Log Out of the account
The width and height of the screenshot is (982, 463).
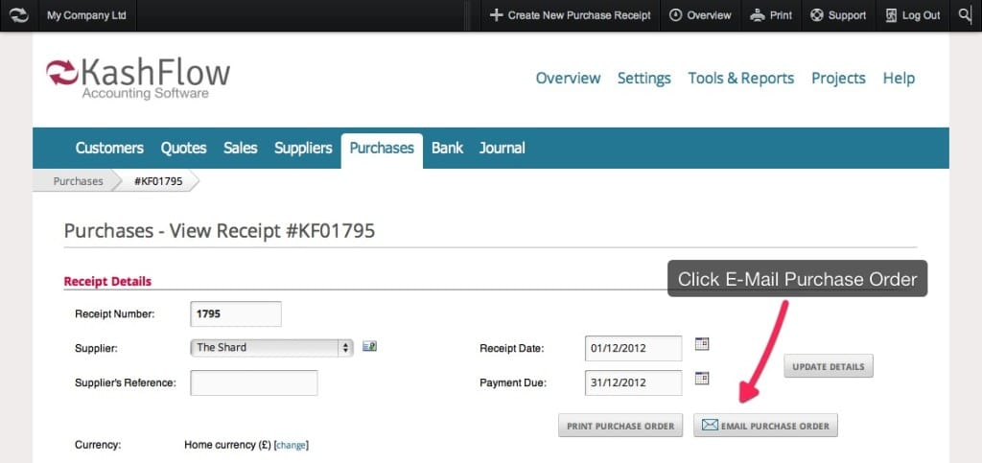[912, 15]
